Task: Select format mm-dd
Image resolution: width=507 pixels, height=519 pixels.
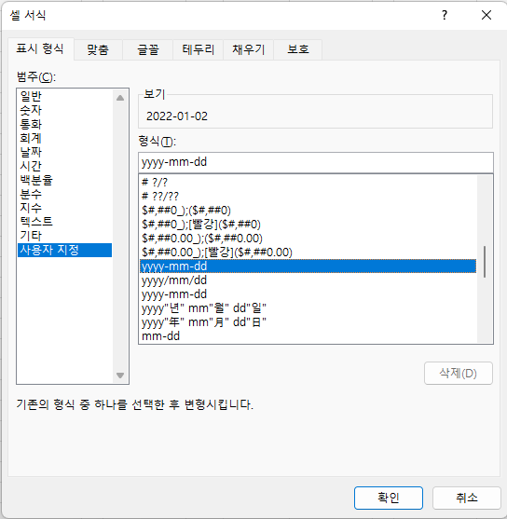Action: coord(308,336)
